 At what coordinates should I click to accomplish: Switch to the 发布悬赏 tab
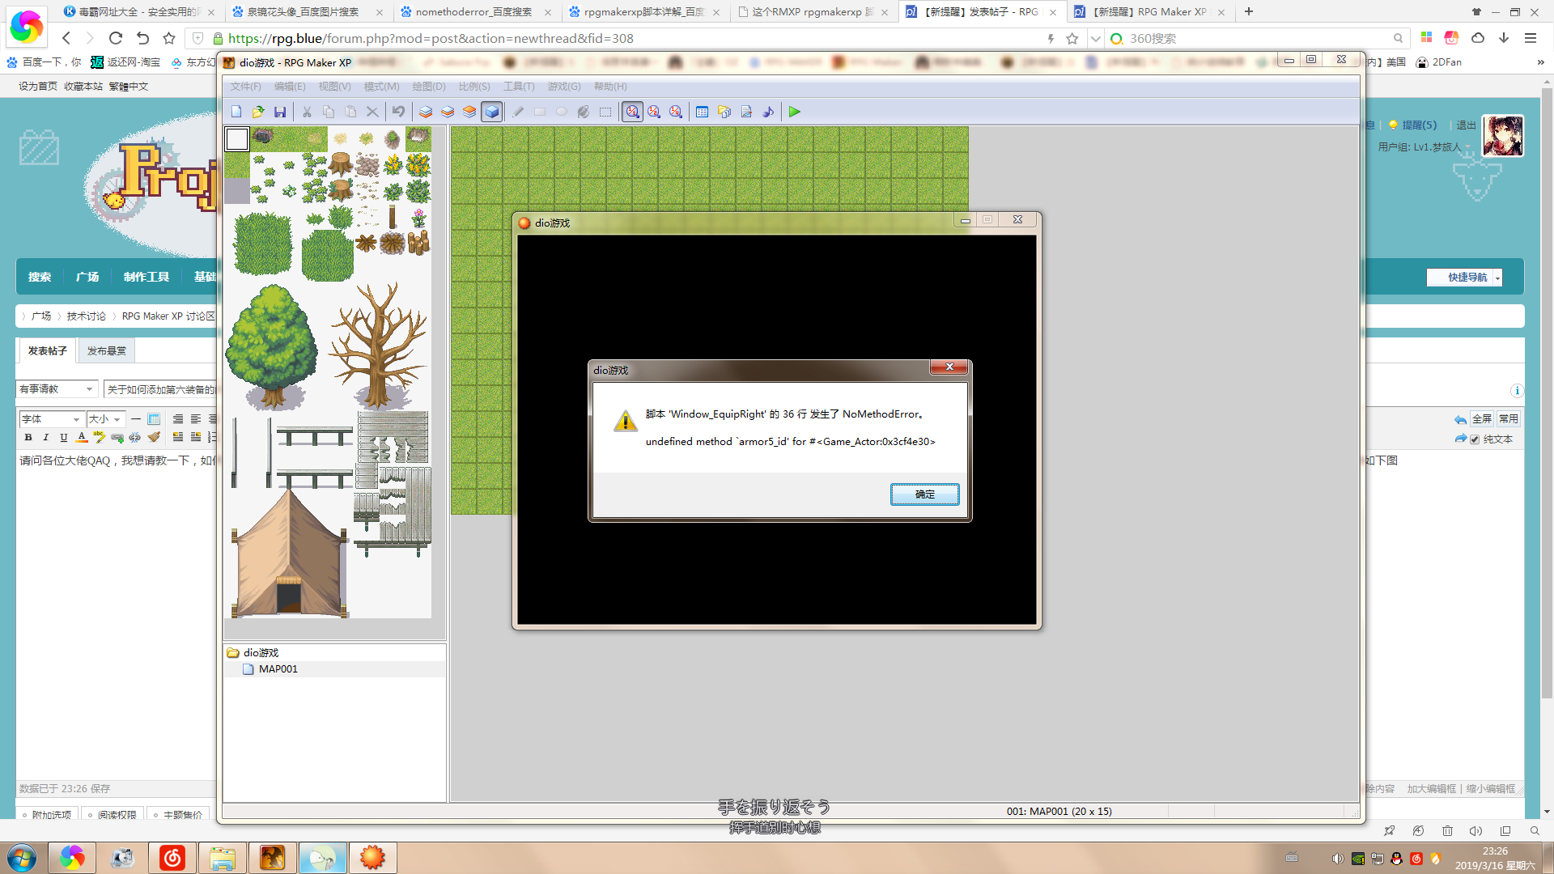pos(107,351)
